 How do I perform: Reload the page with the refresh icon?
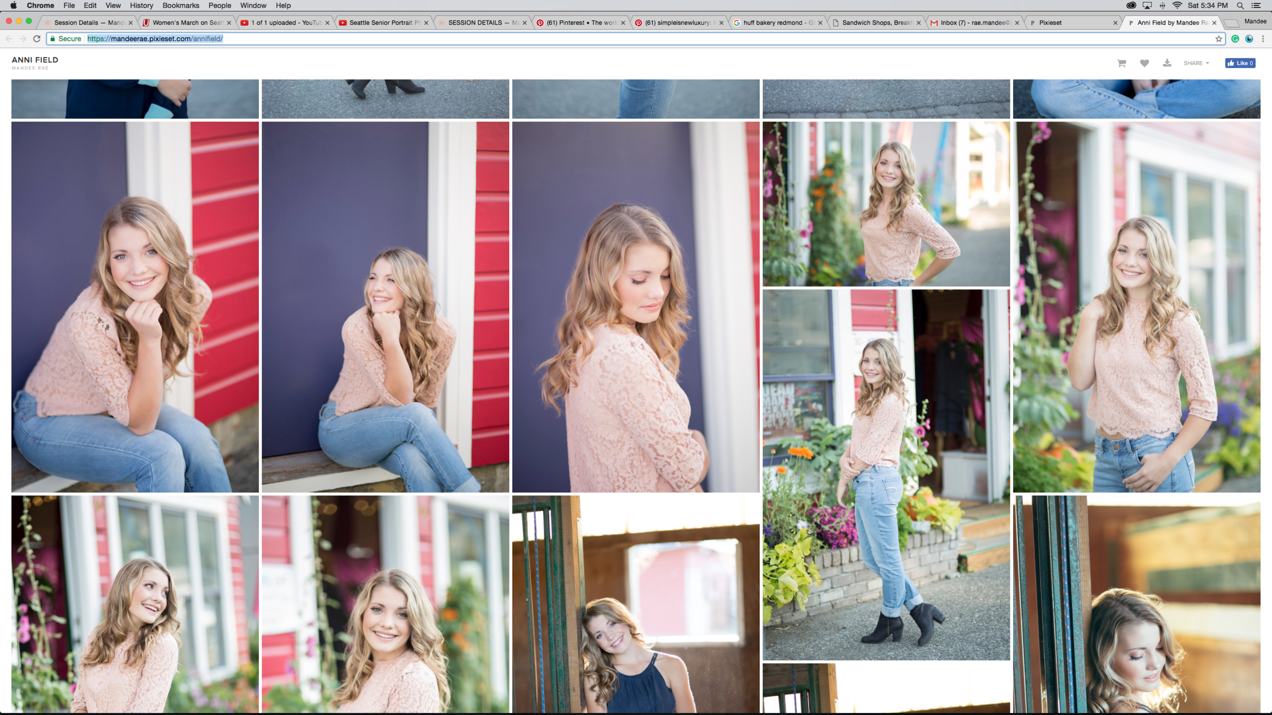tap(37, 39)
